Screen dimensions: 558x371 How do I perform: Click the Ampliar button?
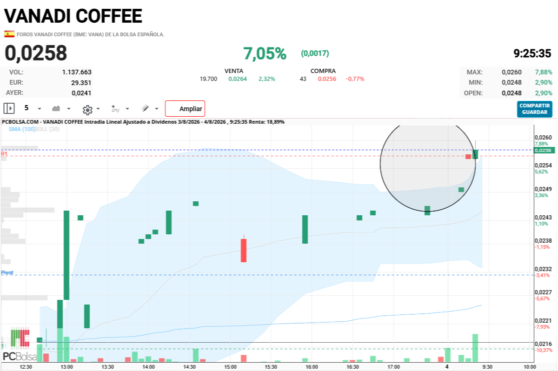click(x=185, y=109)
